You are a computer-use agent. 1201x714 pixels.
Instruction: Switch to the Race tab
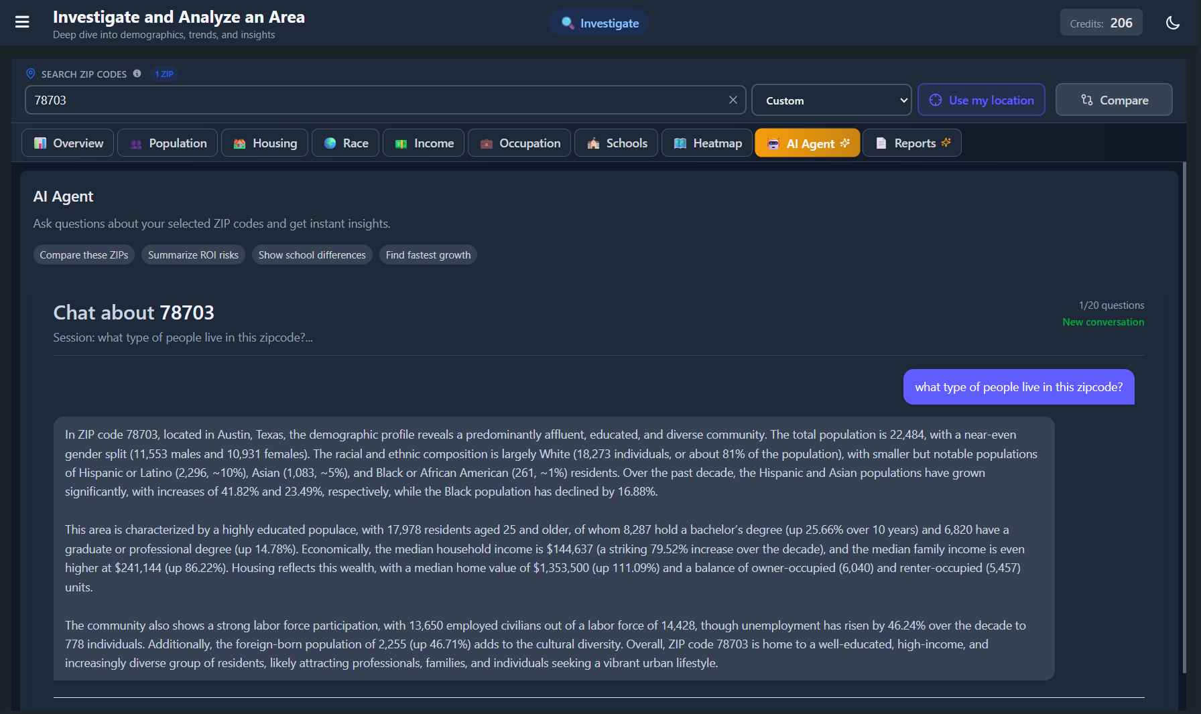click(x=345, y=143)
